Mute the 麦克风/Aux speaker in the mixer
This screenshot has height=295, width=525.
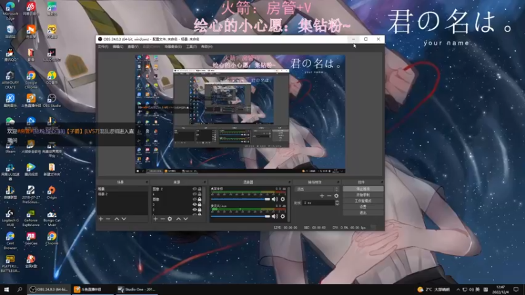pyautogui.click(x=275, y=216)
